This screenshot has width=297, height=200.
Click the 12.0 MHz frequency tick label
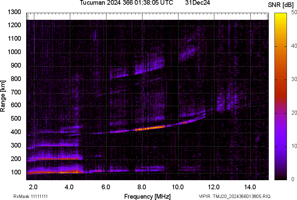[x=214, y=187]
